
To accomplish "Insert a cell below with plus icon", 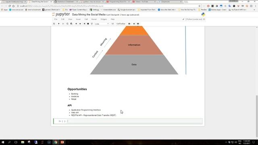I will [x=58, y=24].
